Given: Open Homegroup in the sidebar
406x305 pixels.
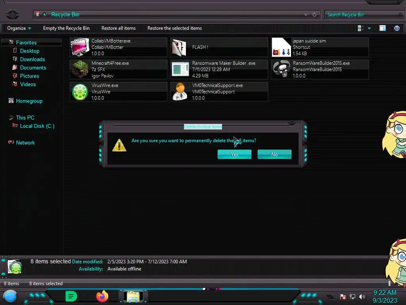Looking at the screenshot, I should coord(29,101).
